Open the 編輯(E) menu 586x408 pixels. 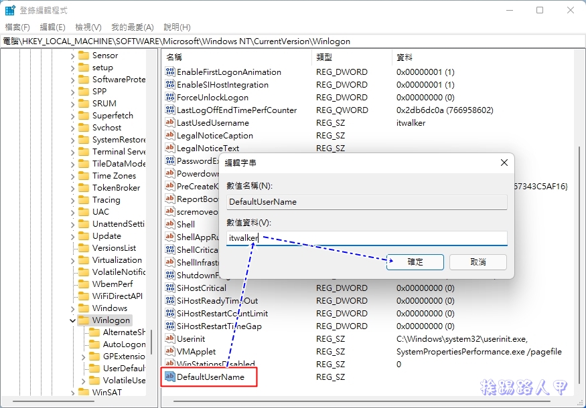(52, 27)
